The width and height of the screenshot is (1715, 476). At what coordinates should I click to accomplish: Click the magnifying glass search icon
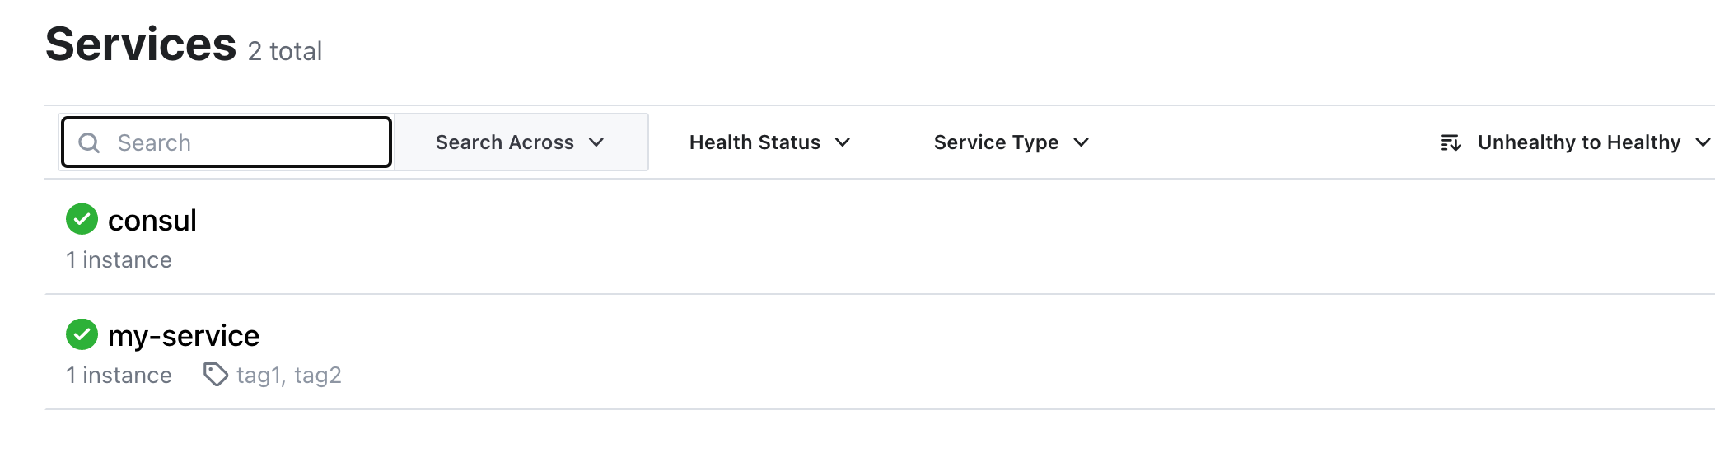pos(89,143)
